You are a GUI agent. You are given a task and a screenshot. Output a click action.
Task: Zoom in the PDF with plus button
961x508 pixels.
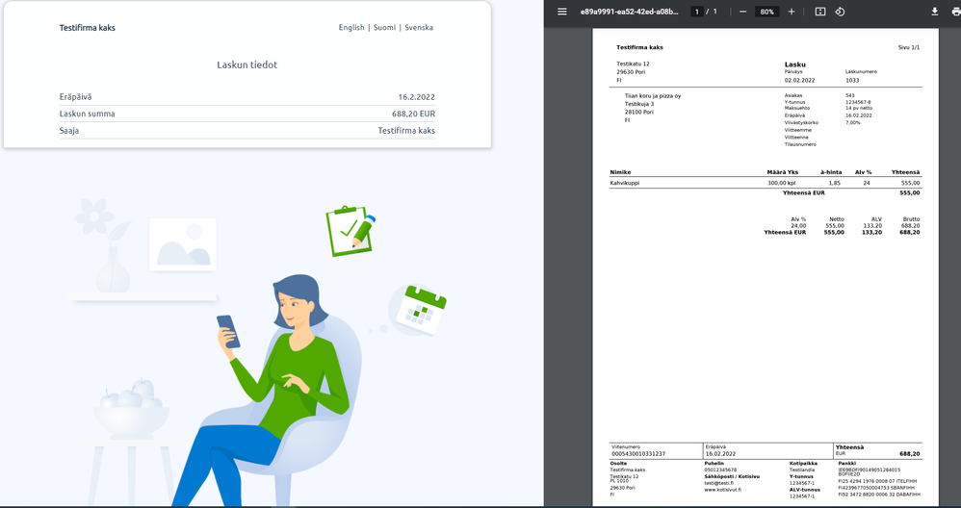click(x=792, y=12)
